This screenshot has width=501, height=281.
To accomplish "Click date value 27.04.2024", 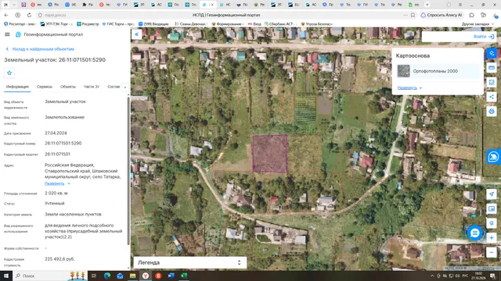I will tap(56, 133).
